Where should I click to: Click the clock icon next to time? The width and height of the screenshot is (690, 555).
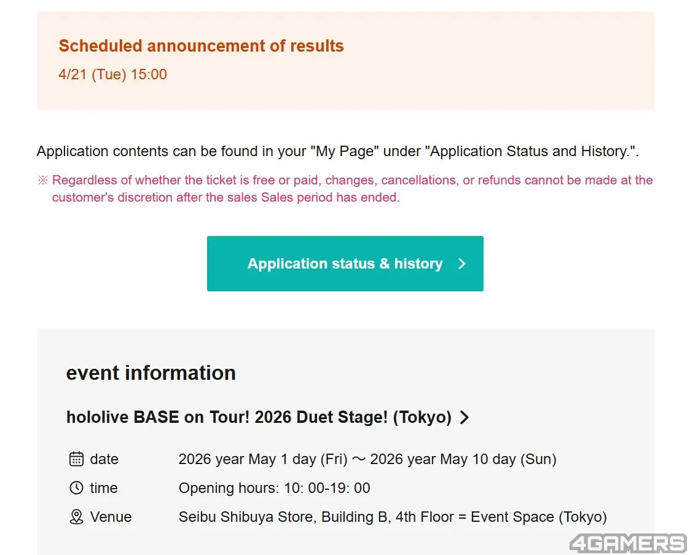77,487
